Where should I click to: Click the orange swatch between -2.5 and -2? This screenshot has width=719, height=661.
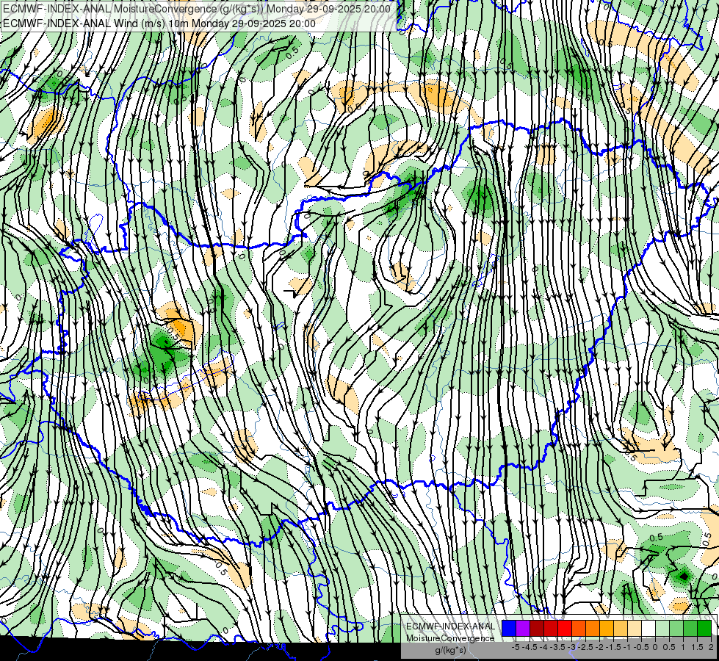[x=593, y=628]
